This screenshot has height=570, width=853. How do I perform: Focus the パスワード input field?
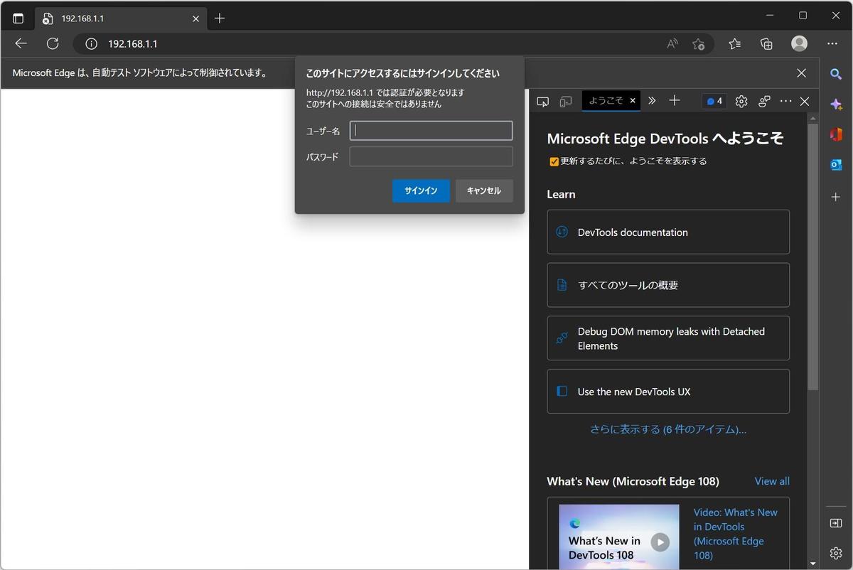coord(431,156)
